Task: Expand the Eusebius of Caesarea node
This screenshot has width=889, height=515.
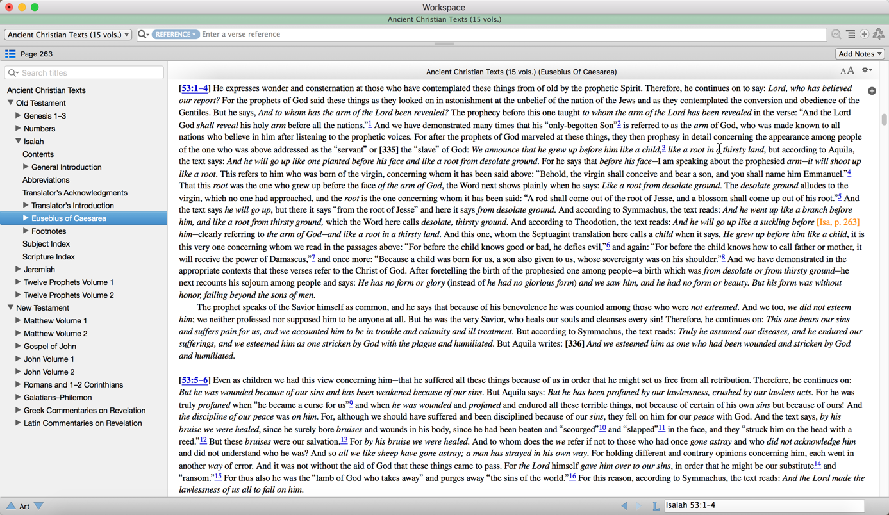Action: coord(26,218)
